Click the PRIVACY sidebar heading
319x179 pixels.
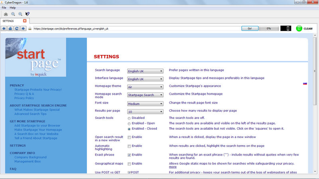pos(17,86)
